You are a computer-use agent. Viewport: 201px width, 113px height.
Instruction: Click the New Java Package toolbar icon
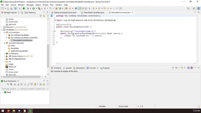[57, 8]
